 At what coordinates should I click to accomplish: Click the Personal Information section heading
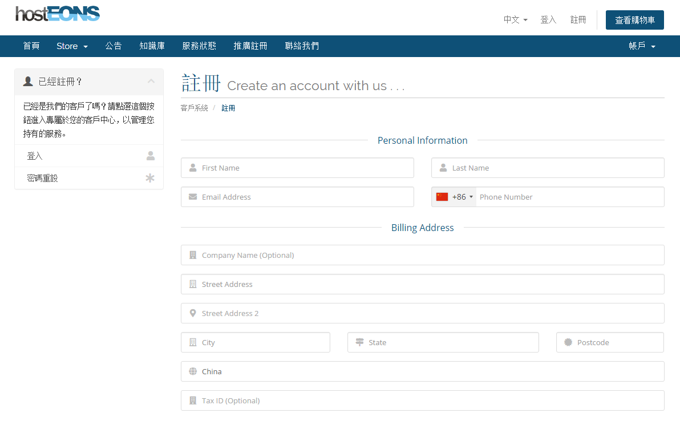pos(422,140)
